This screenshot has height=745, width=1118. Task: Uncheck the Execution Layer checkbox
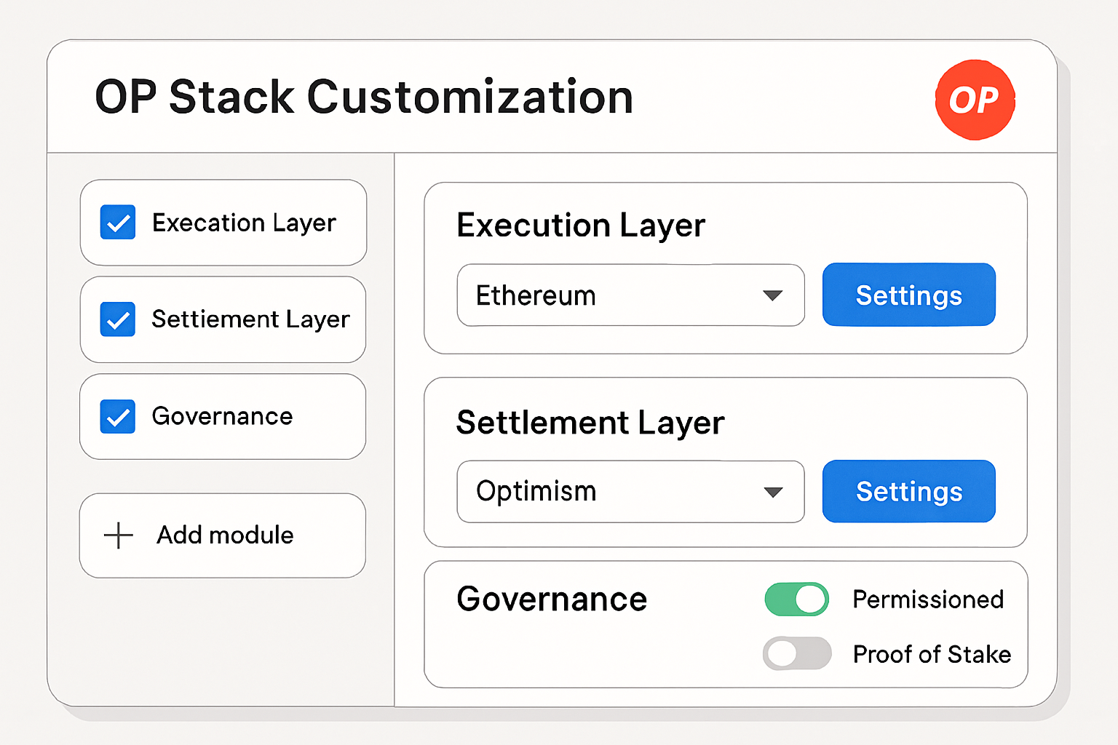point(117,223)
